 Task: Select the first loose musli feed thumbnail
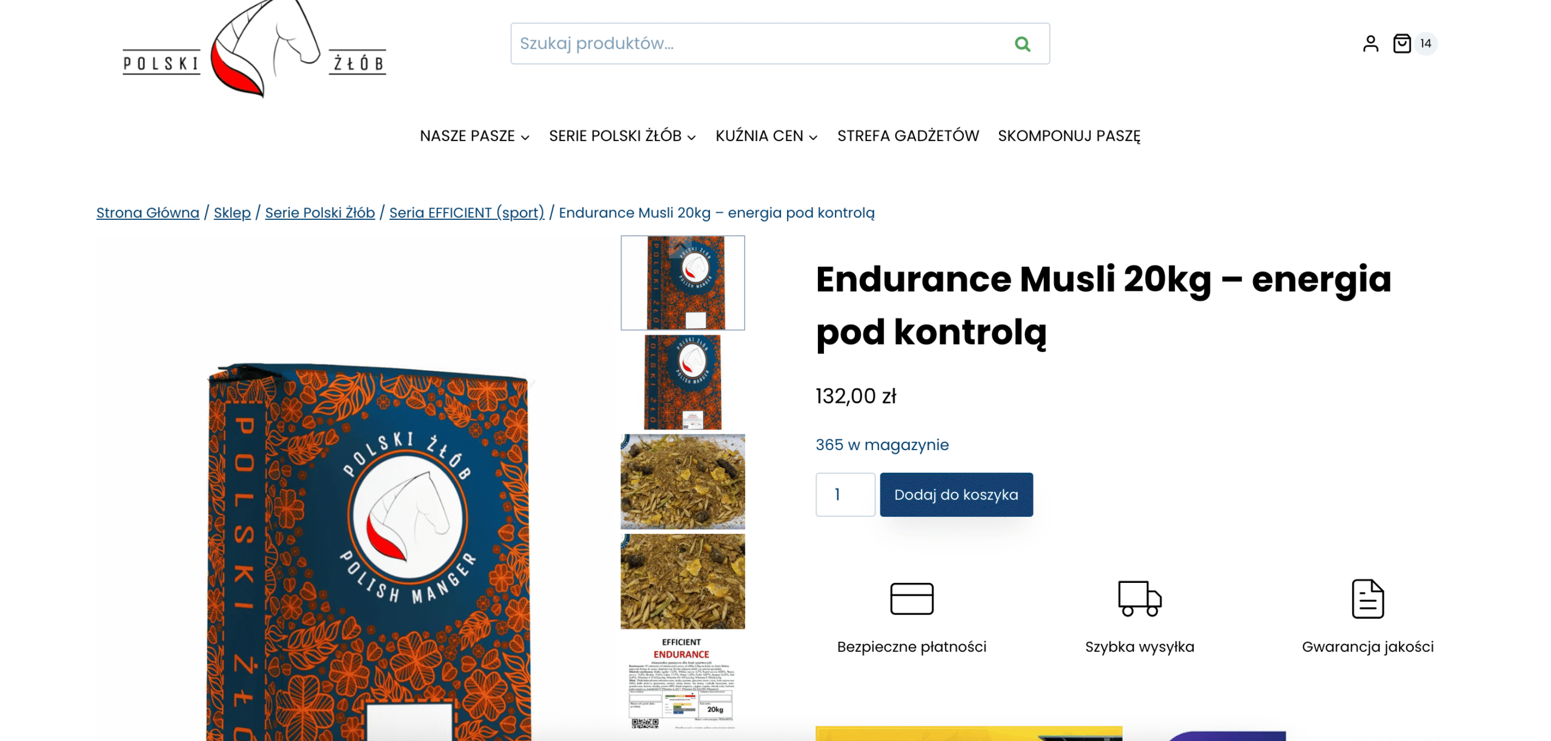(x=682, y=481)
